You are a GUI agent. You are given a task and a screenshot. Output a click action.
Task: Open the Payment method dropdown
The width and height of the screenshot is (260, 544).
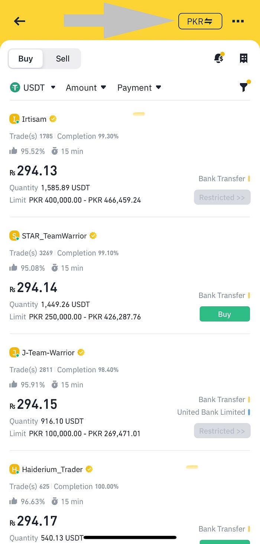pos(139,88)
